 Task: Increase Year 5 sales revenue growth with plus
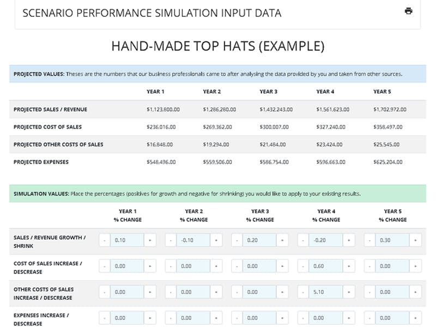coord(415,240)
